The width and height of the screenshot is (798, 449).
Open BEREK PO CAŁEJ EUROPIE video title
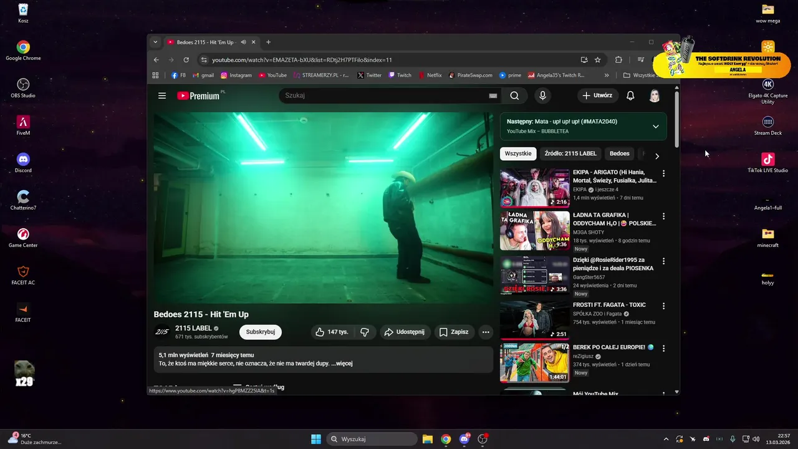(613, 347)
